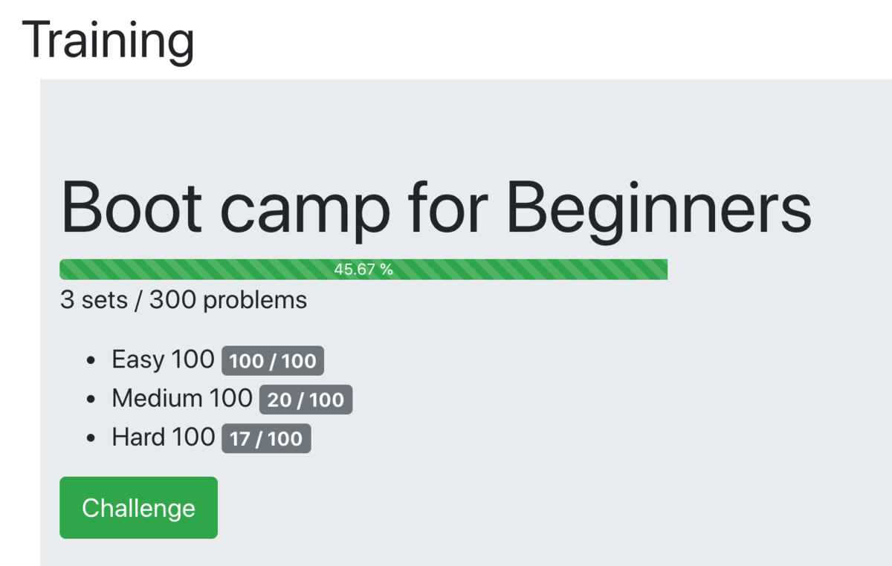Click the bullet point beside Easy 100
This screenshot has width=892, height=566.
click(x=91, y=360)
